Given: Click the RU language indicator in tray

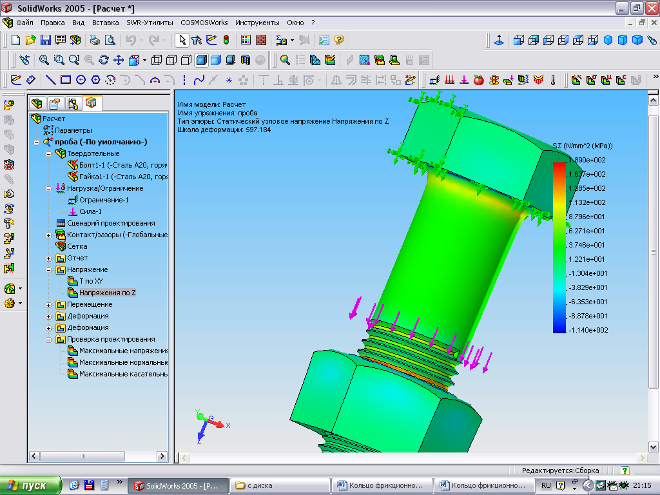Looking at the screenshot, I should point(546,485).
